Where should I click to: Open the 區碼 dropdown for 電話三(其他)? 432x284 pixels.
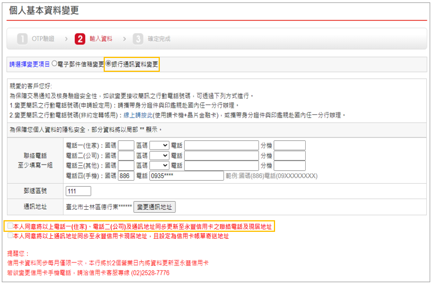pos(159,166)
